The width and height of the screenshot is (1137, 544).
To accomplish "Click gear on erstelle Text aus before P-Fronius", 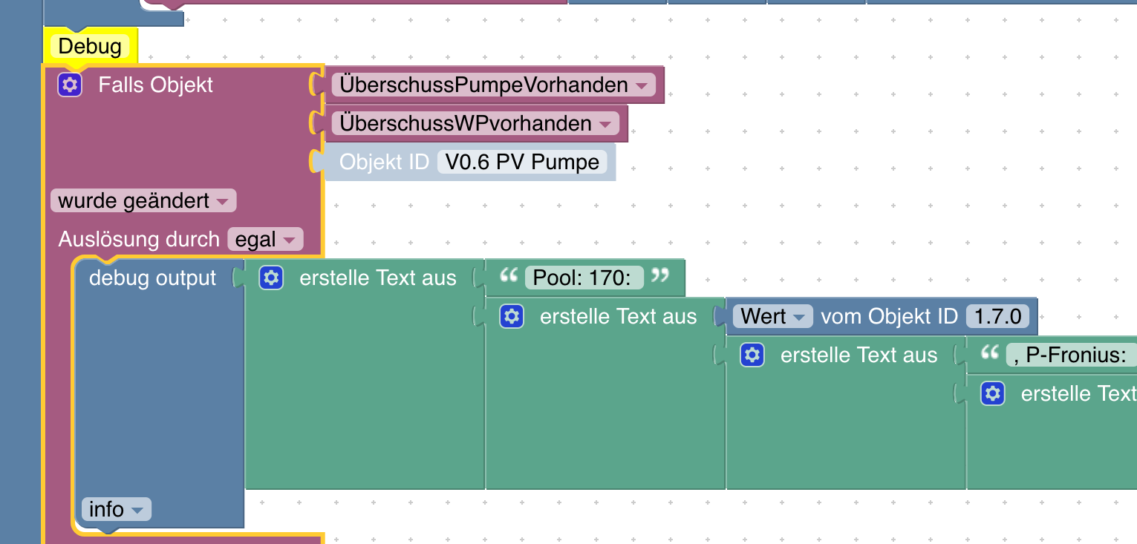I will click(752, 355).
